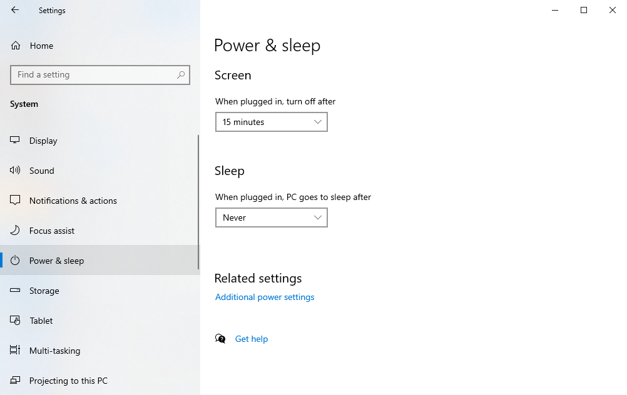Open Additional power settings link
The image size is (627, 395).
pyautogui.click(x=265, y=297)
